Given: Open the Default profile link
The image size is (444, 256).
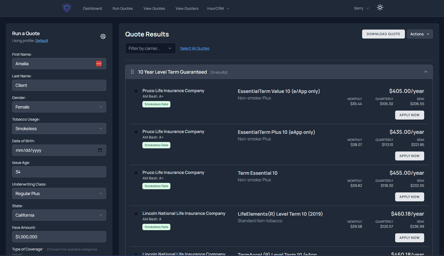Looking at the screenshot, I should tap(42, 41).
